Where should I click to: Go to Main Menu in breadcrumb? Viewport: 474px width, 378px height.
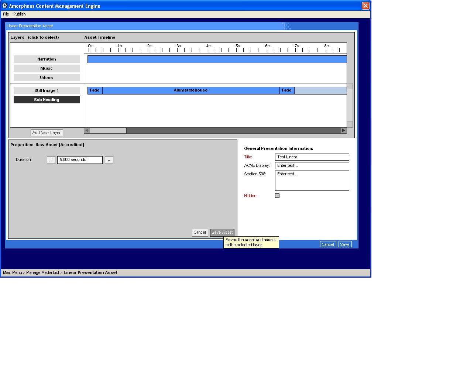13,272
